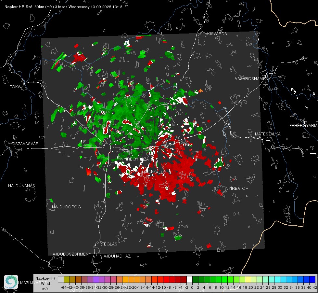Viewport: 318px width, 293px height.
Task: Select the HAJDÚDOROG town label
Action: click(x=66, y=207)
